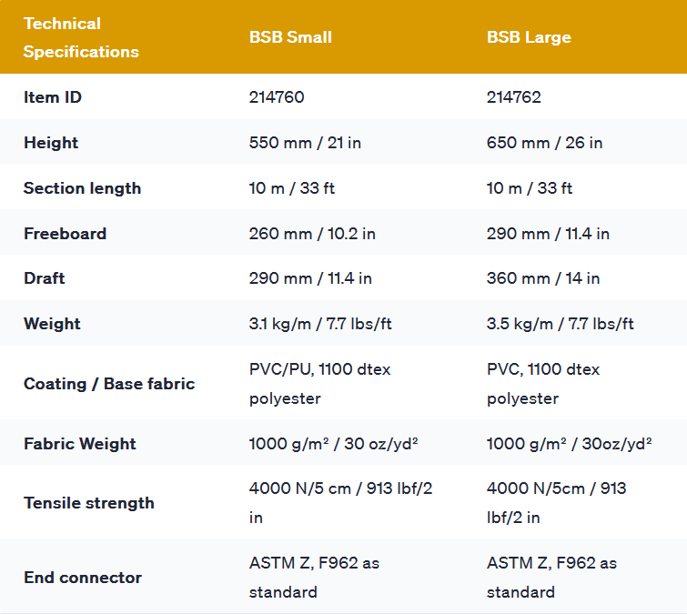The height and width of the screenshot is (614, 687).
Task: Click Item ID value 214760
Action: tap(277, 97)
